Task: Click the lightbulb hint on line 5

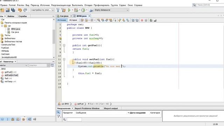Action: coord(60,38)
